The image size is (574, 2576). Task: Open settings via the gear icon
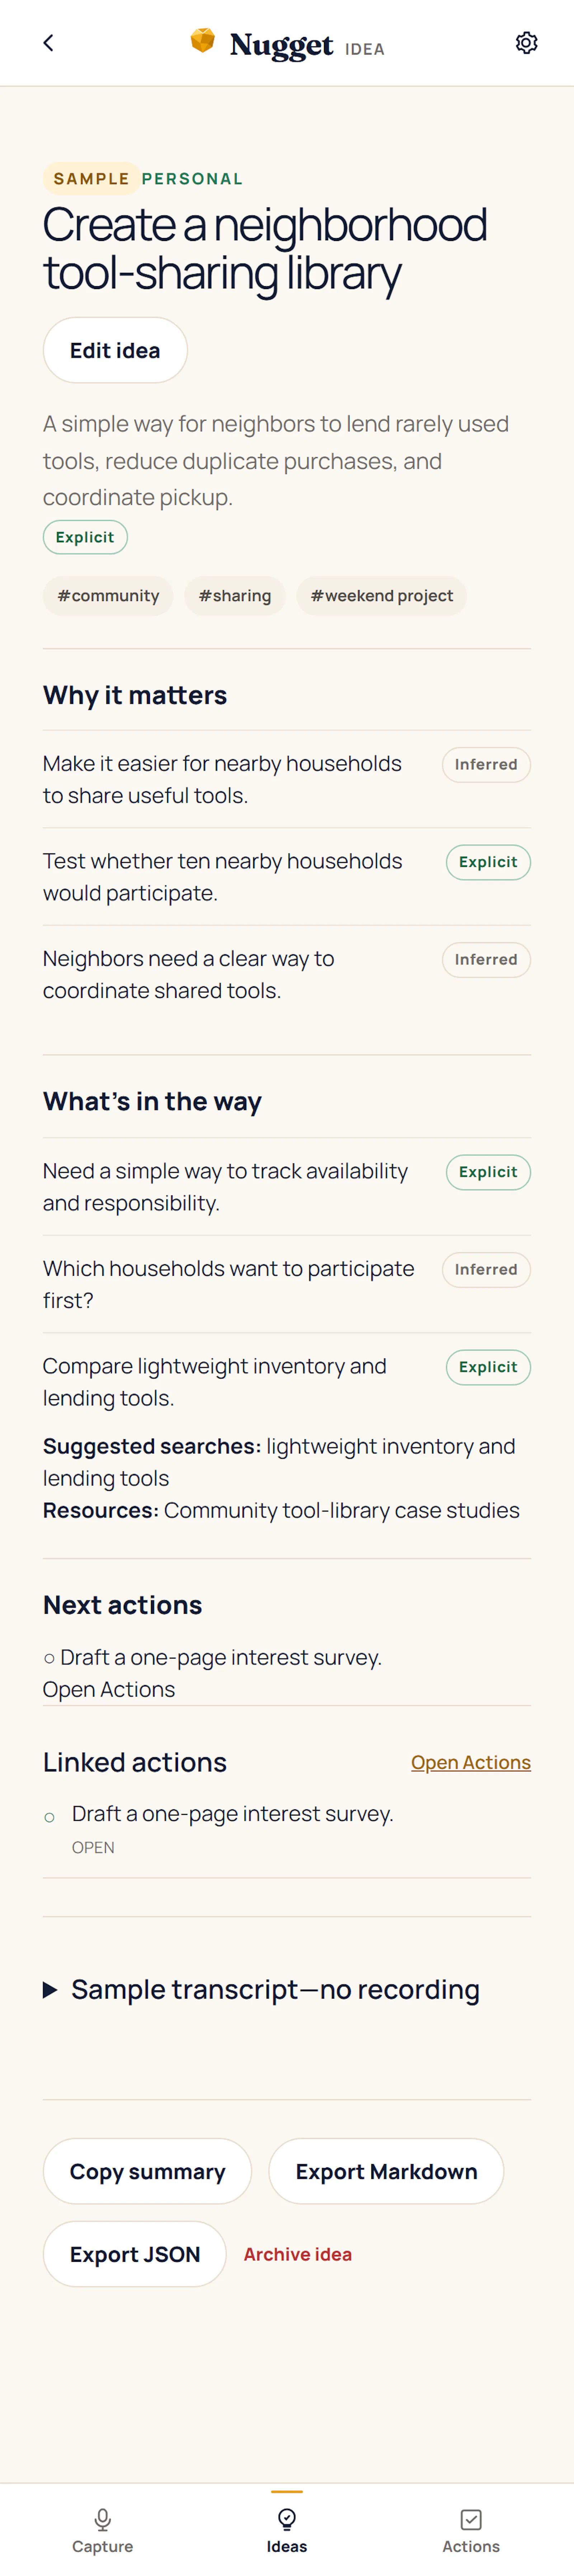[526, 43]
